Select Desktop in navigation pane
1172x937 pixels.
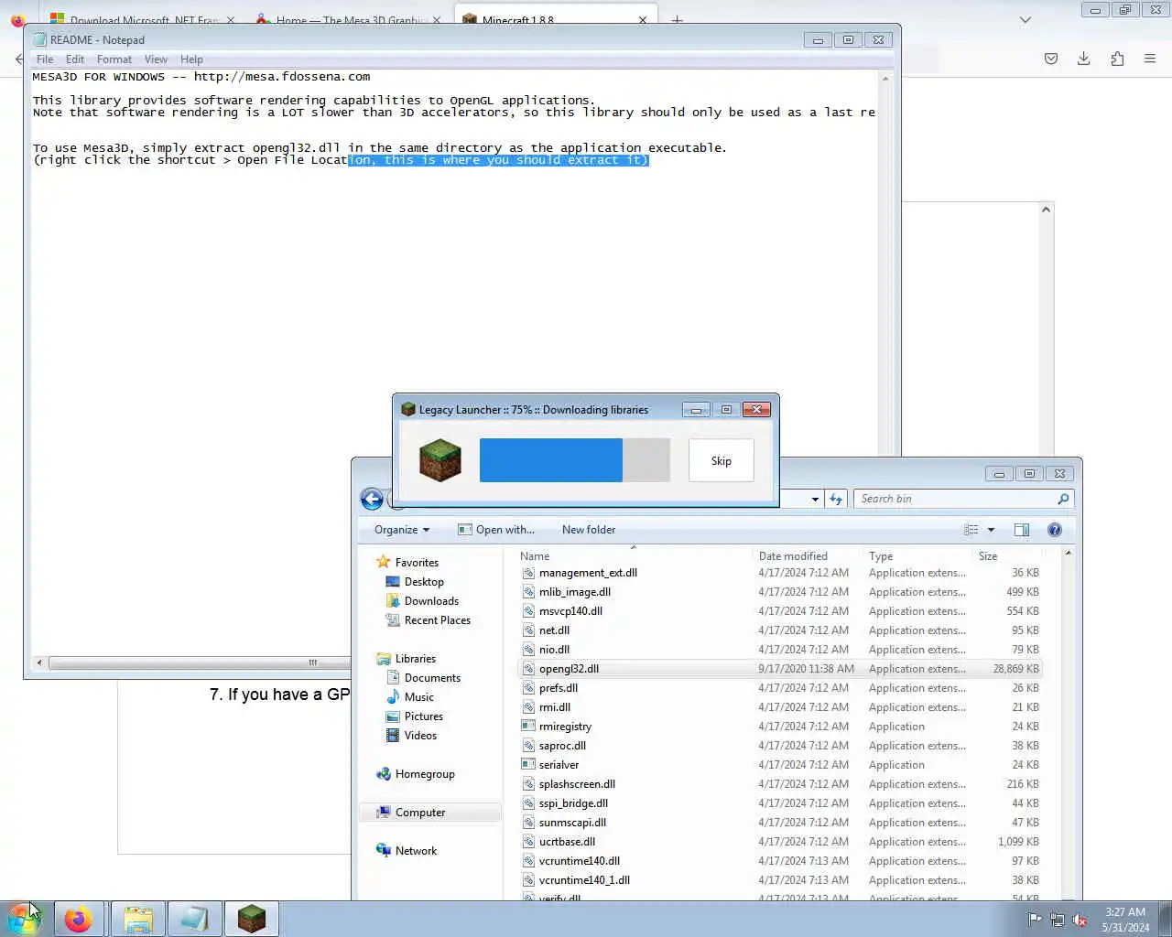point(424,582)
